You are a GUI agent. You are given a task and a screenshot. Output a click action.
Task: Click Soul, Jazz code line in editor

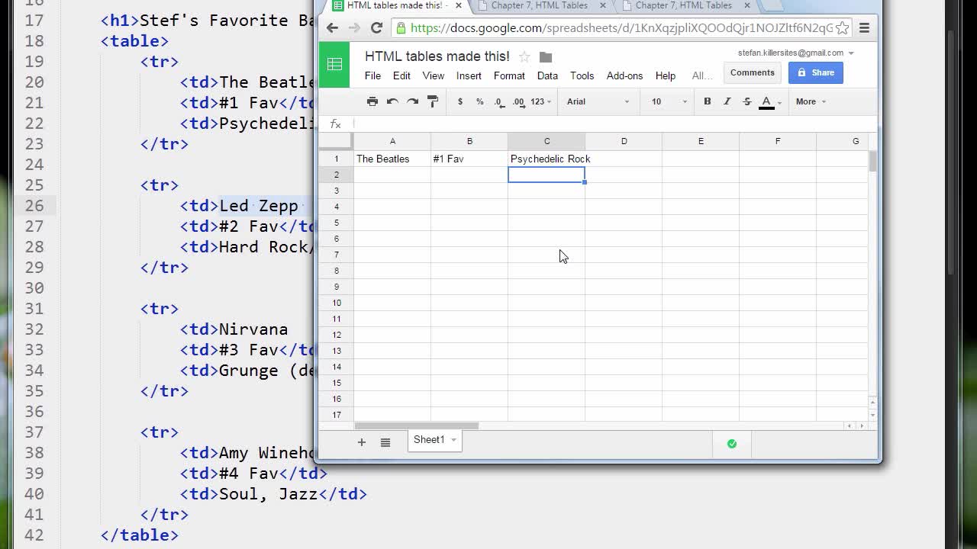pyautogui.click(x=273, y=494)
